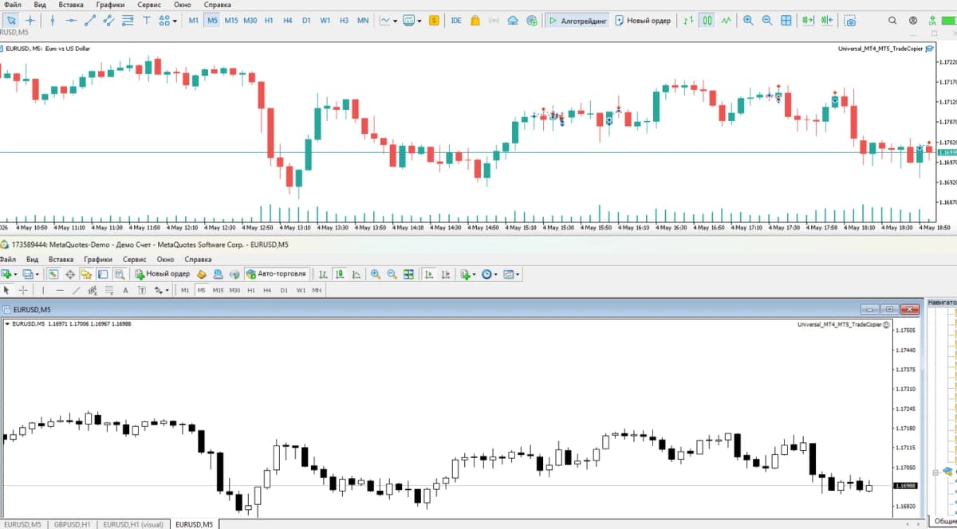The width and height of the screenshot is (957, 529).
Task: Click the Навигатор panel title in MT4
Action: click(x=942, y=303)
